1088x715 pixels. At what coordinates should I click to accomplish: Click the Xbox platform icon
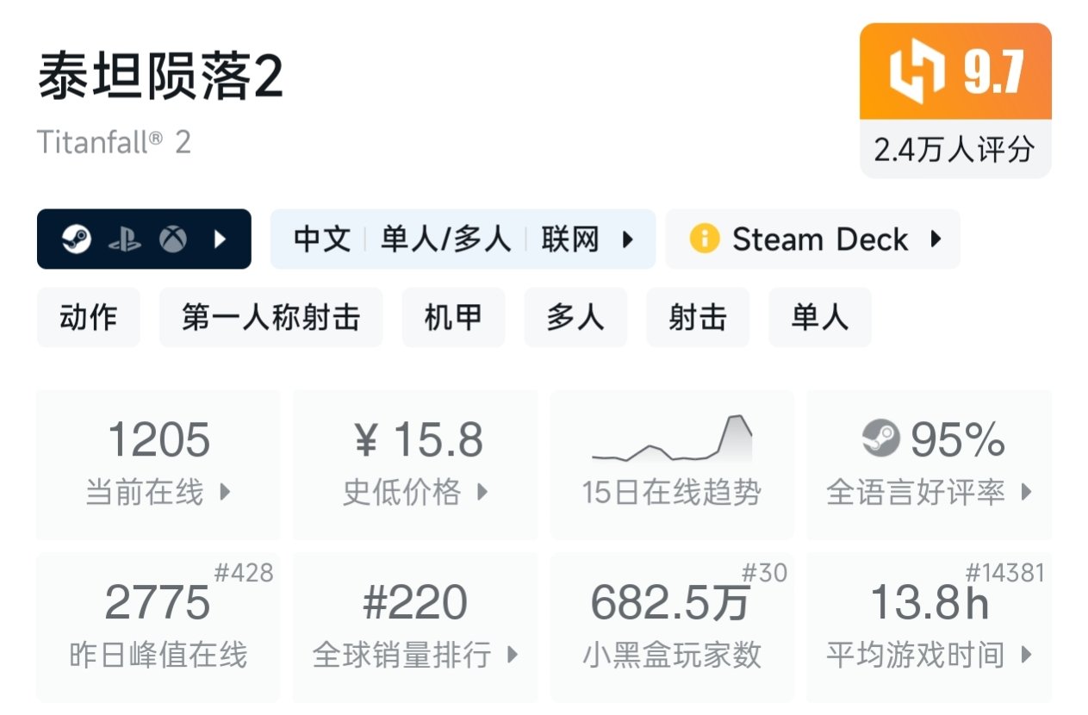[173, 239]
